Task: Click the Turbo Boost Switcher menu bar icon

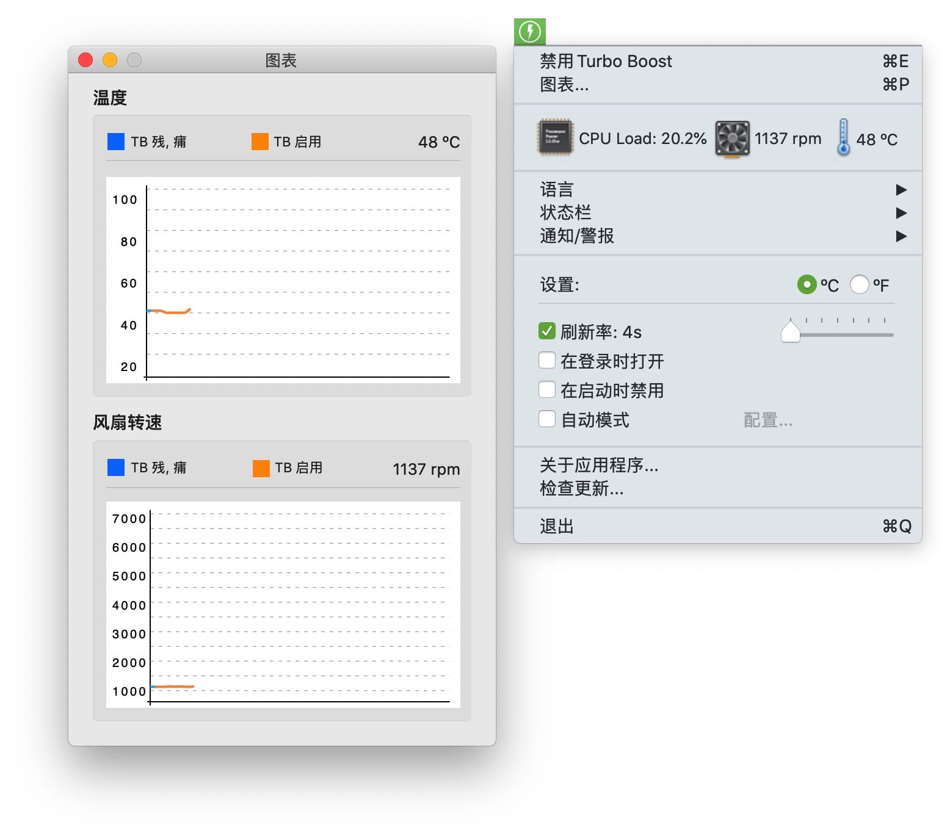Action: (529, 31)
